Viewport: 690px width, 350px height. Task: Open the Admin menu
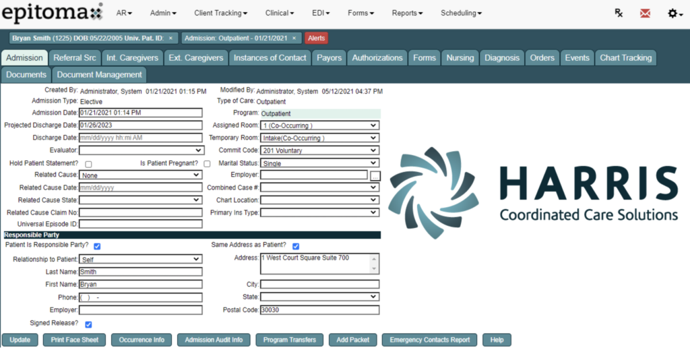(163, 13)
